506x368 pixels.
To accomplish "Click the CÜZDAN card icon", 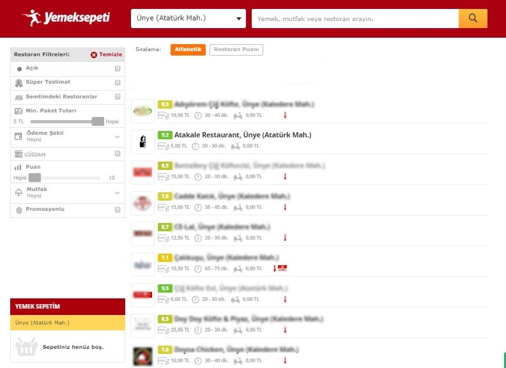I will (19, 154).
